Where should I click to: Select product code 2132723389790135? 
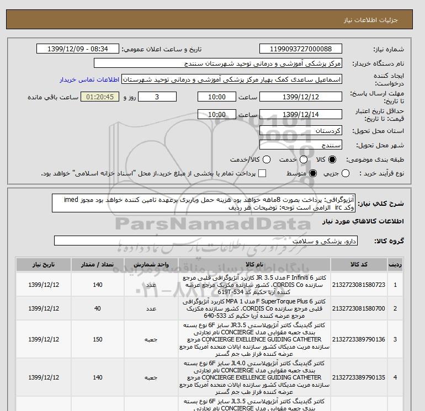tap(359, 377)
